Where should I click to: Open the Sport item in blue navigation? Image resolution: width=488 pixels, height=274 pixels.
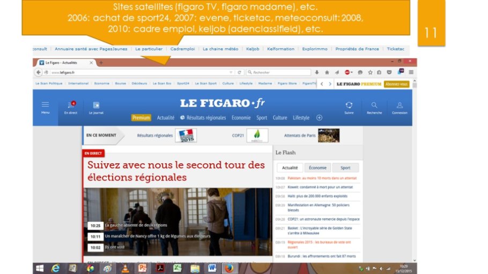coord(262,118)
